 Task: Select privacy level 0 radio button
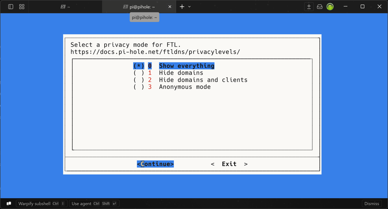[x=139, y=66]
